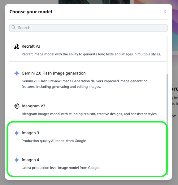Click "Latest production level image model" text
Viewport: 178px width, 185px height.
60,168
